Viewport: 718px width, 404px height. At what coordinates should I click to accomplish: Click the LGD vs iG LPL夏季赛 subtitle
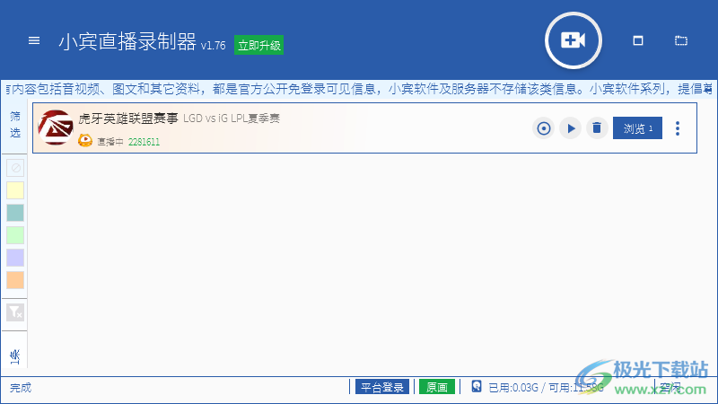coord(232,119)
